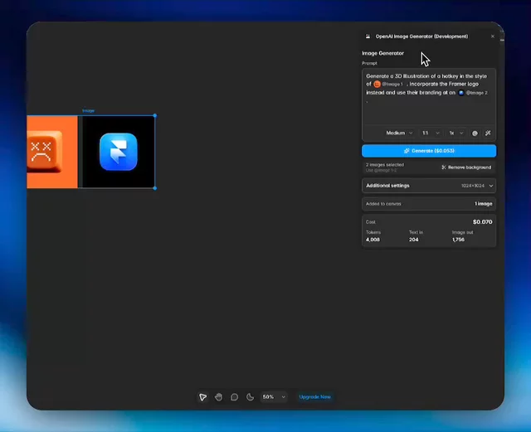531x432 pixels.
Task: Click the '2 images selected' text
Action: 385,164
